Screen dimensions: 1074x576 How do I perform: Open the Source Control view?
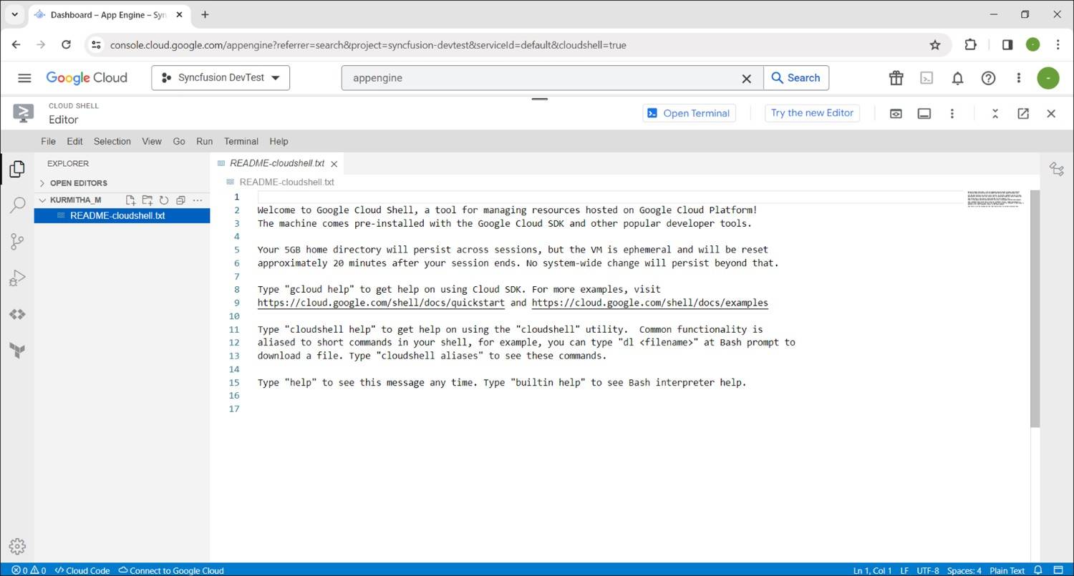pyautogui.click(x=17, y=242)
